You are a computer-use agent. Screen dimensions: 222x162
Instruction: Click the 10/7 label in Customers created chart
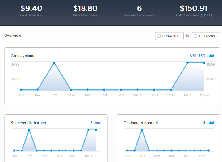pyautogui.click(x=157, y=156)
